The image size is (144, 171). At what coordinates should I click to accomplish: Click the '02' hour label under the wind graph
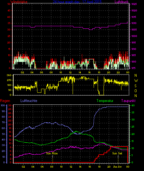(22, 72)
